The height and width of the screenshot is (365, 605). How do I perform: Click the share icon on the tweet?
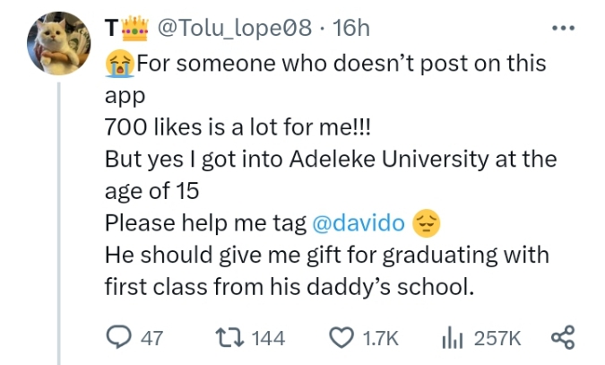click(562, 337)
